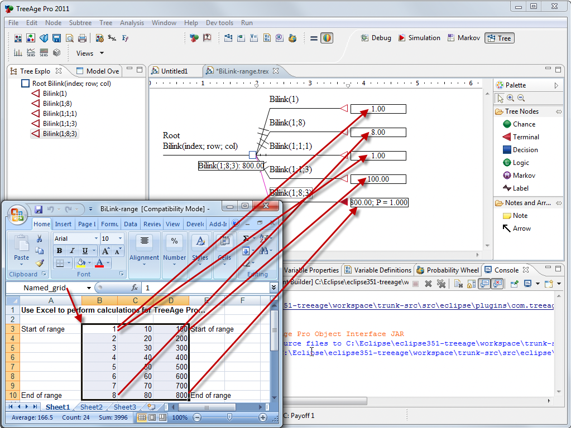Click the Ff font toolbar icon
The width and height of the screenshot is (571, 428).
[x=125, y=38]
